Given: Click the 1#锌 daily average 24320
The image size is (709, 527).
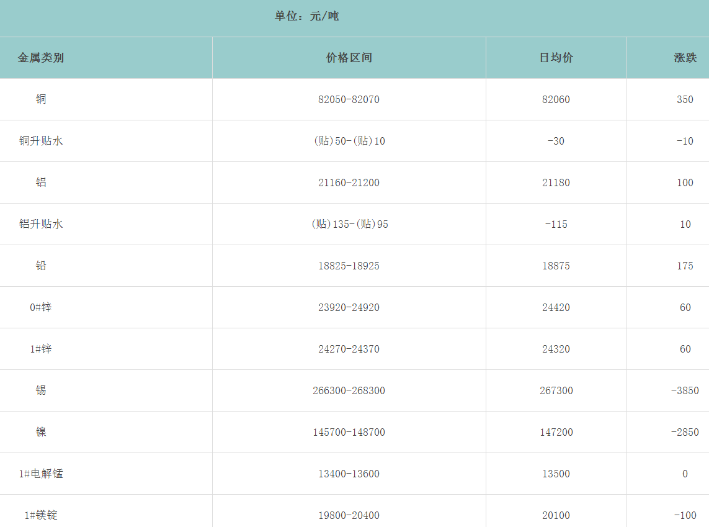Looking at the screenshot, I should (556, 349).
